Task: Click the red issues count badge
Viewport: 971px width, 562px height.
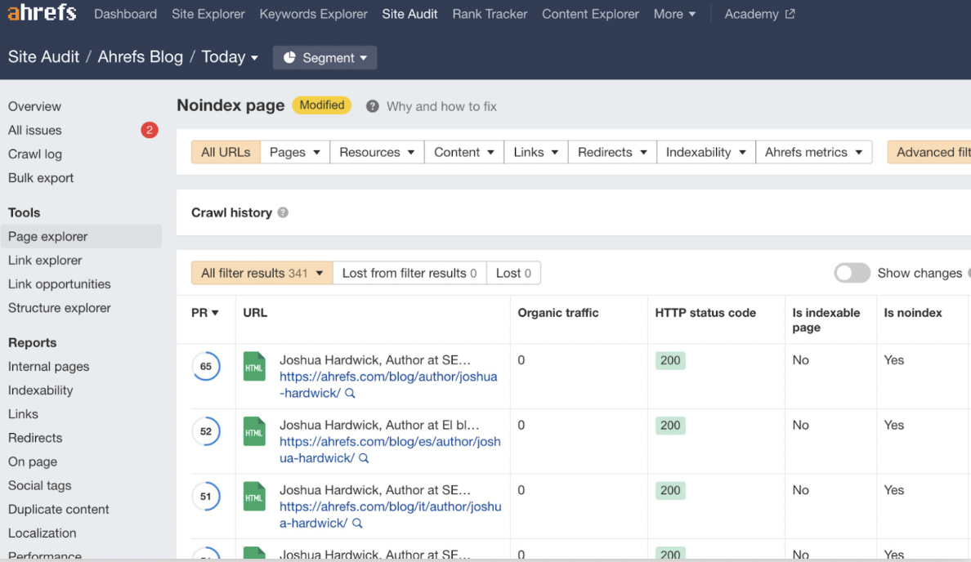Action: coord(149,130)
